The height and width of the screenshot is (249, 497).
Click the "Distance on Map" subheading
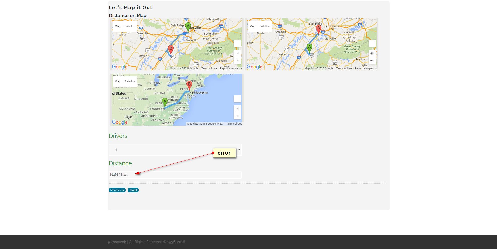pos(128,16)
